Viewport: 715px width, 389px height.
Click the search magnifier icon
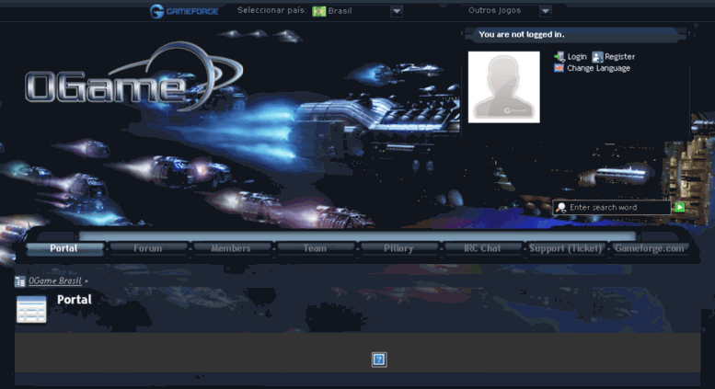[x=561, y=208]
